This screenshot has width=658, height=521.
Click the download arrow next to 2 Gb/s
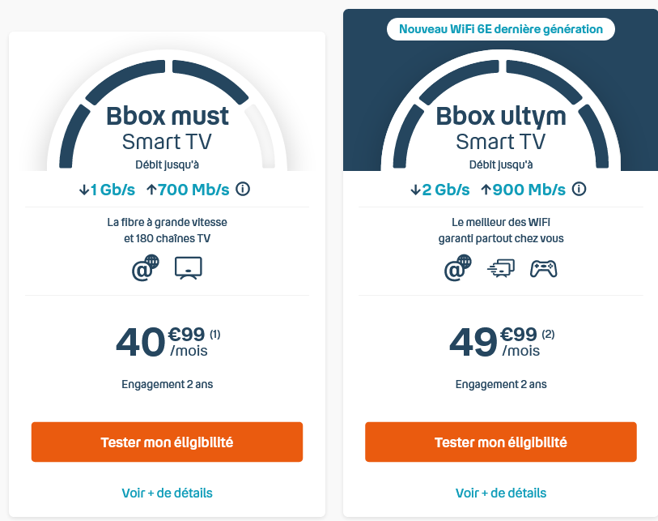click(415, 190)
